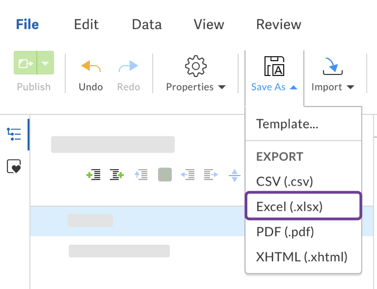This screenshot has height=289, width=377.
Task: Click the Save As disk icon
Action: pos(274,66)
